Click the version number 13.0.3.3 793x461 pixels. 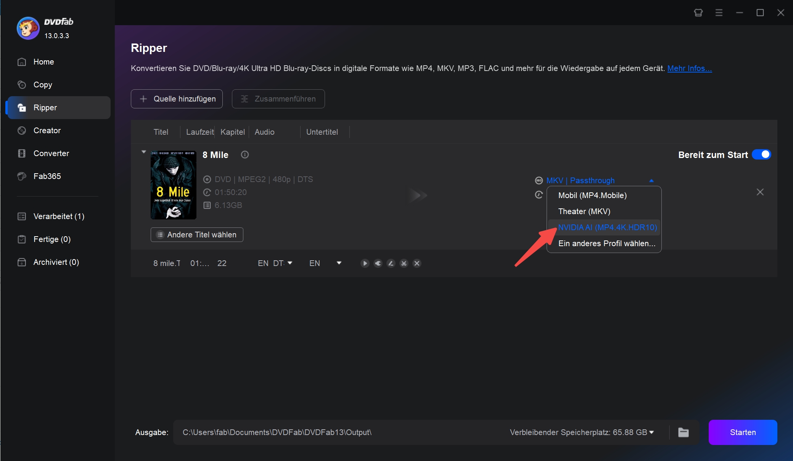(x=57, y=36)
